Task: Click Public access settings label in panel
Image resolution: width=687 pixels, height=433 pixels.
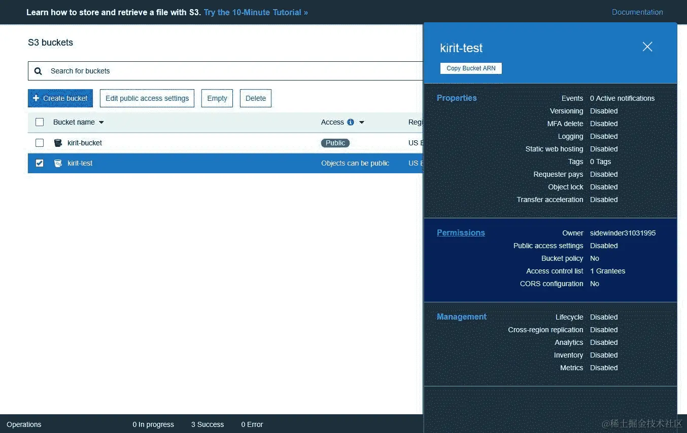Action: tap(548, 246)
